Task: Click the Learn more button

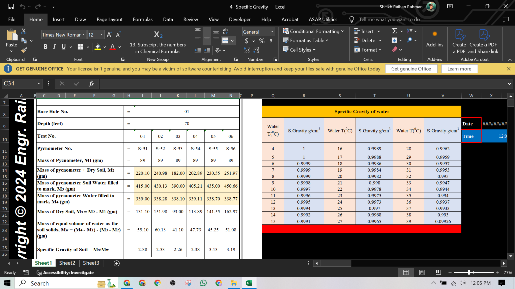Action: pyautogui.click(x=459, y=69)
